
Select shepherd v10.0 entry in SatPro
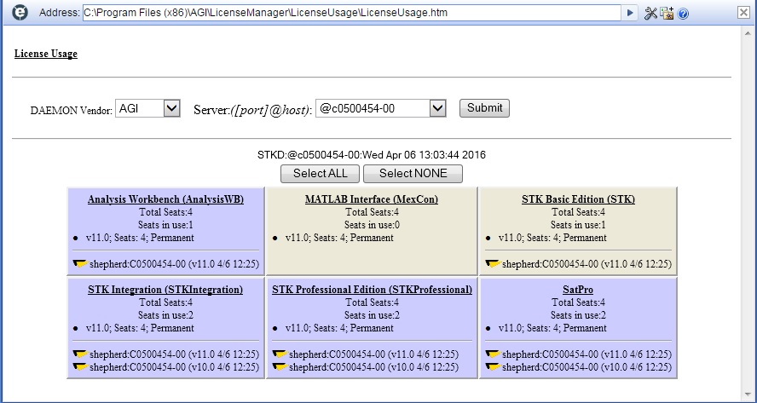(x=587, y=367)
